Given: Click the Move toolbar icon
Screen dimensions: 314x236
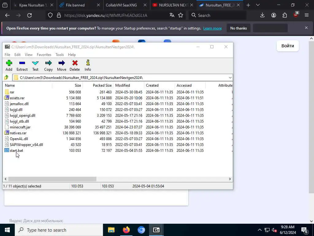Looking at the screenshot, I should point(62,63).
